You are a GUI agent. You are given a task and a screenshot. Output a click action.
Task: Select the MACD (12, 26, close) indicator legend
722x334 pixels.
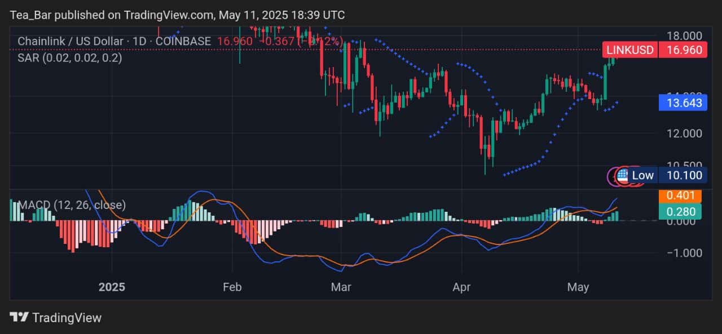coord(72,205)
